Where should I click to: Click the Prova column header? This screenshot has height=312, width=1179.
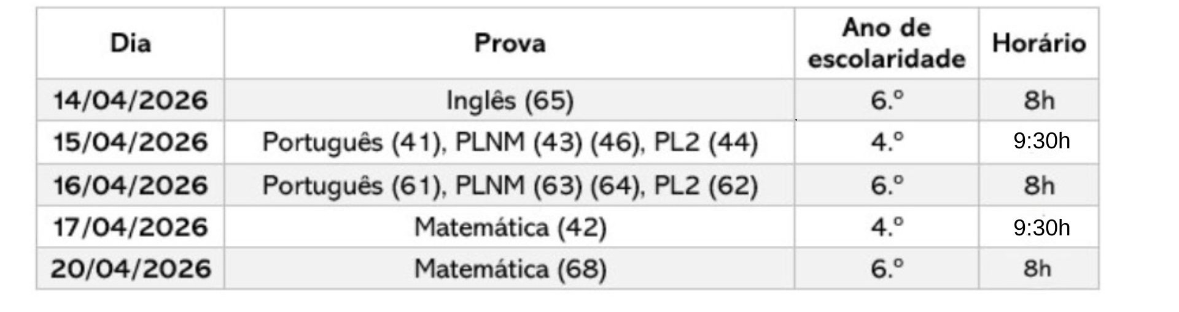click(x=509, y=44)
